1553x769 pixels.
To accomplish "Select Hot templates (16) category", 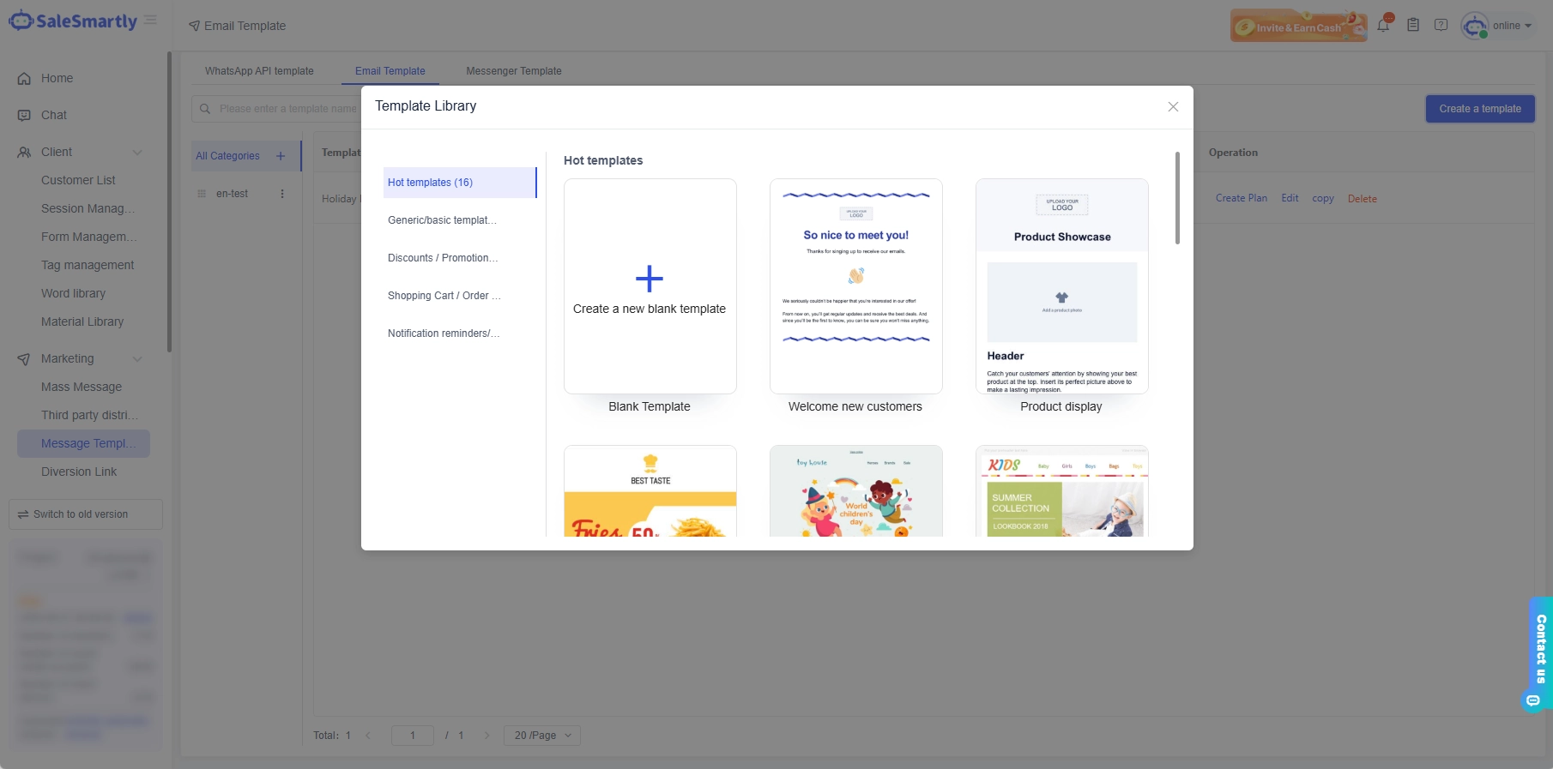I will click(460, 183).
